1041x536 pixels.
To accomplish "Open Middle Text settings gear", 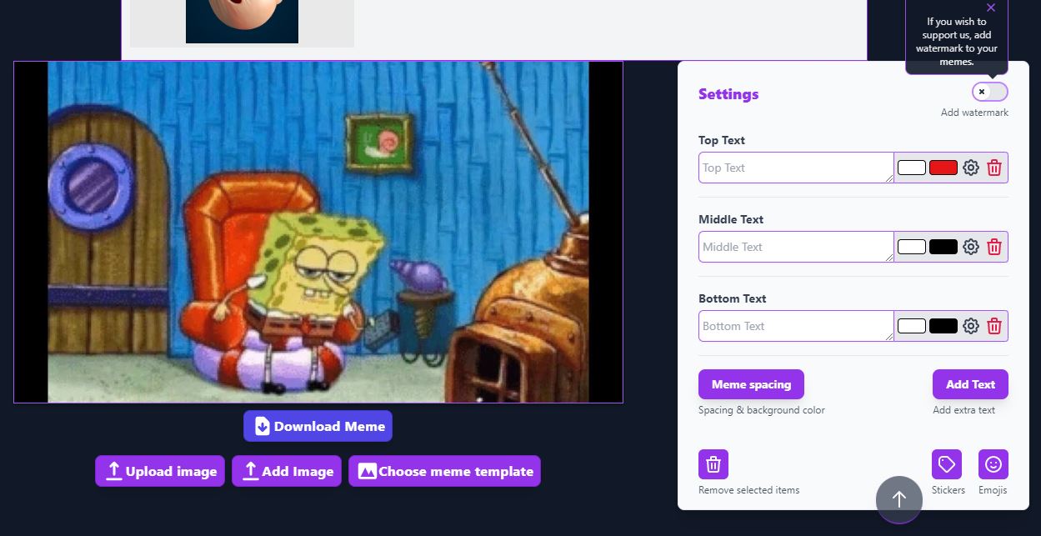I will click(x=971, y=247).
